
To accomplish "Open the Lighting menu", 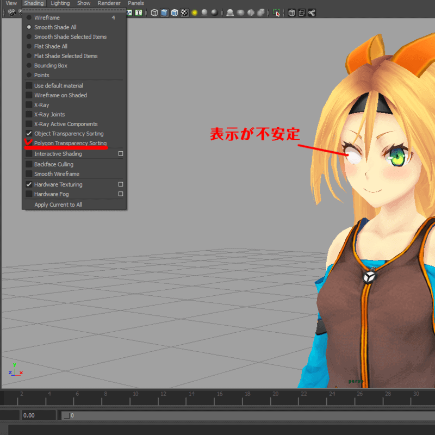I will click(x=60, y=3).
